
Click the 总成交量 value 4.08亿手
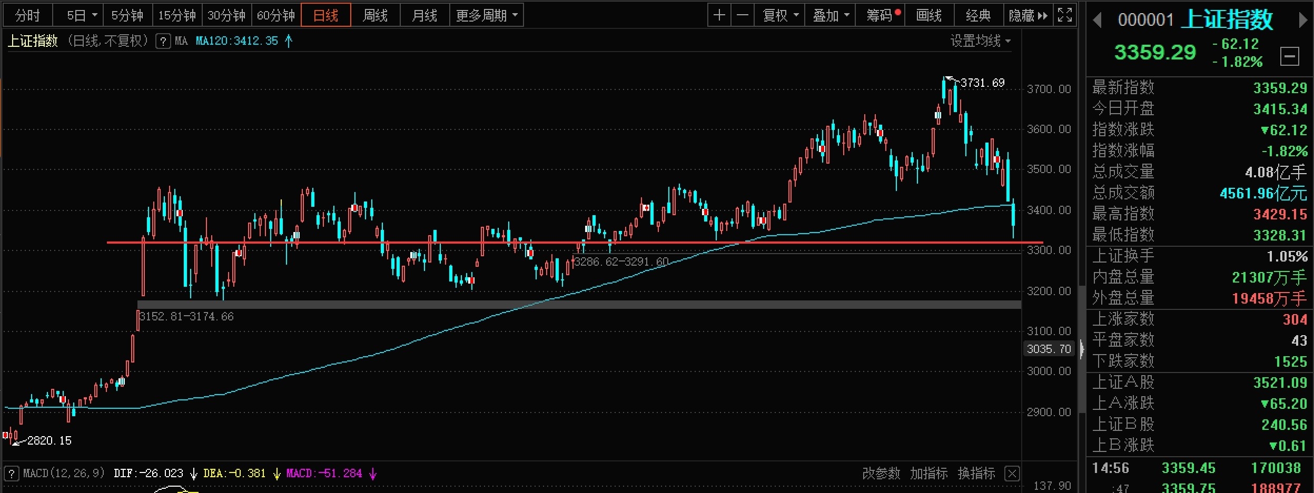[1276, 172]
